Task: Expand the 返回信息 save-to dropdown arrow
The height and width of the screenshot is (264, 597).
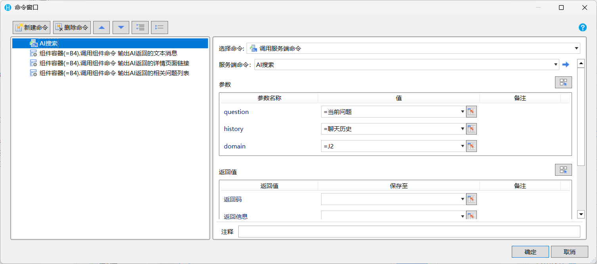Action: [463, 216]
